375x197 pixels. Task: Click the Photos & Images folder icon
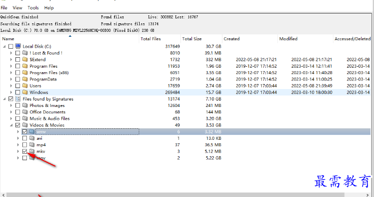25,105
